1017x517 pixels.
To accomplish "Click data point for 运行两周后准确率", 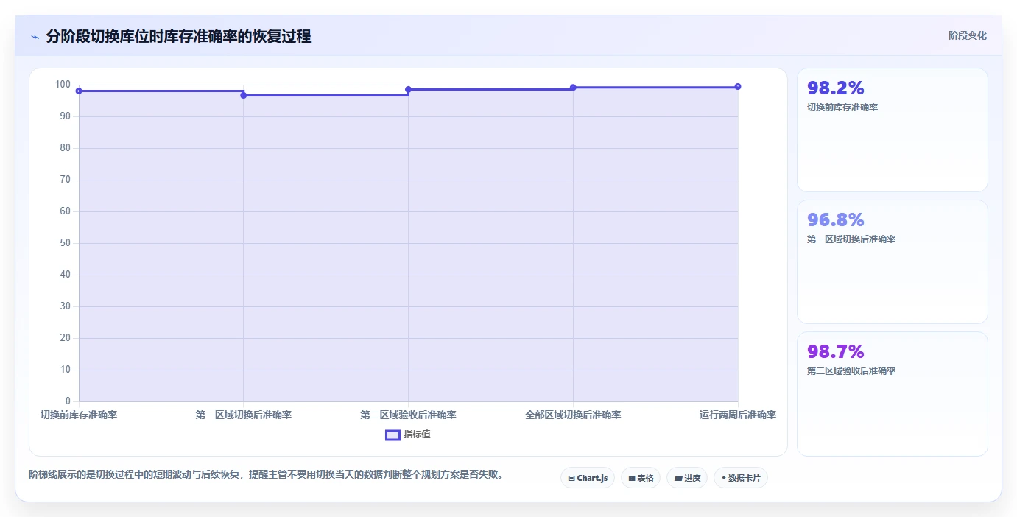I will 738,86.
